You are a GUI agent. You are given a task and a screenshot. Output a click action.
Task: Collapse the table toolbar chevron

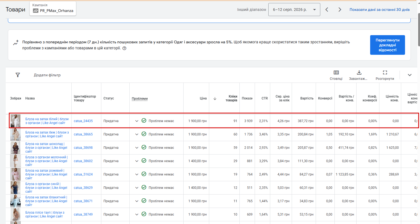410,75
